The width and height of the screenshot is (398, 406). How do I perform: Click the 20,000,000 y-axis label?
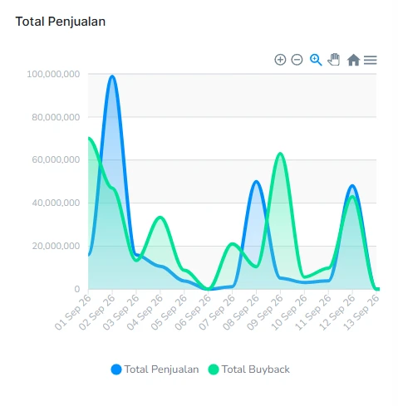click(x=56, y=246)
